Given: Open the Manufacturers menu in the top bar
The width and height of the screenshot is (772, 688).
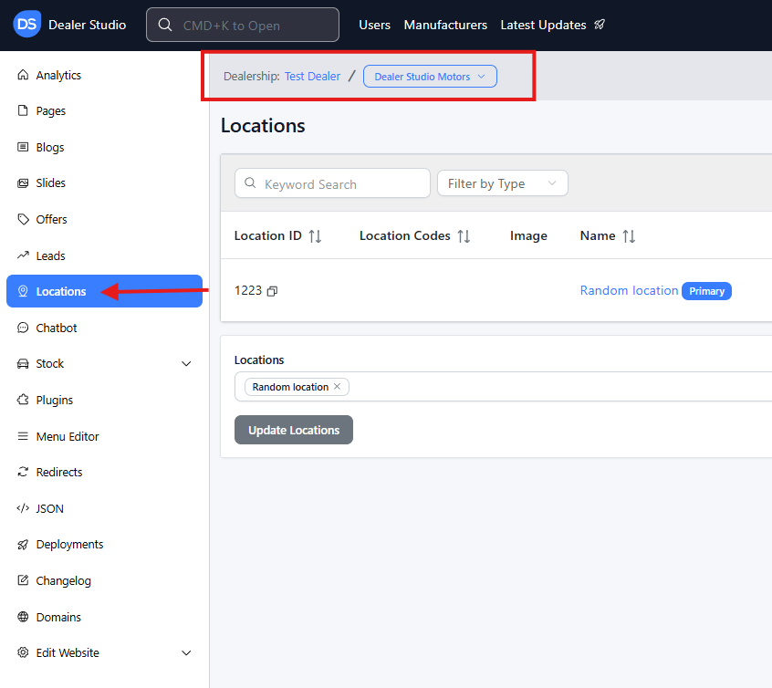Looking at the screenshot, I should point(445,25).
